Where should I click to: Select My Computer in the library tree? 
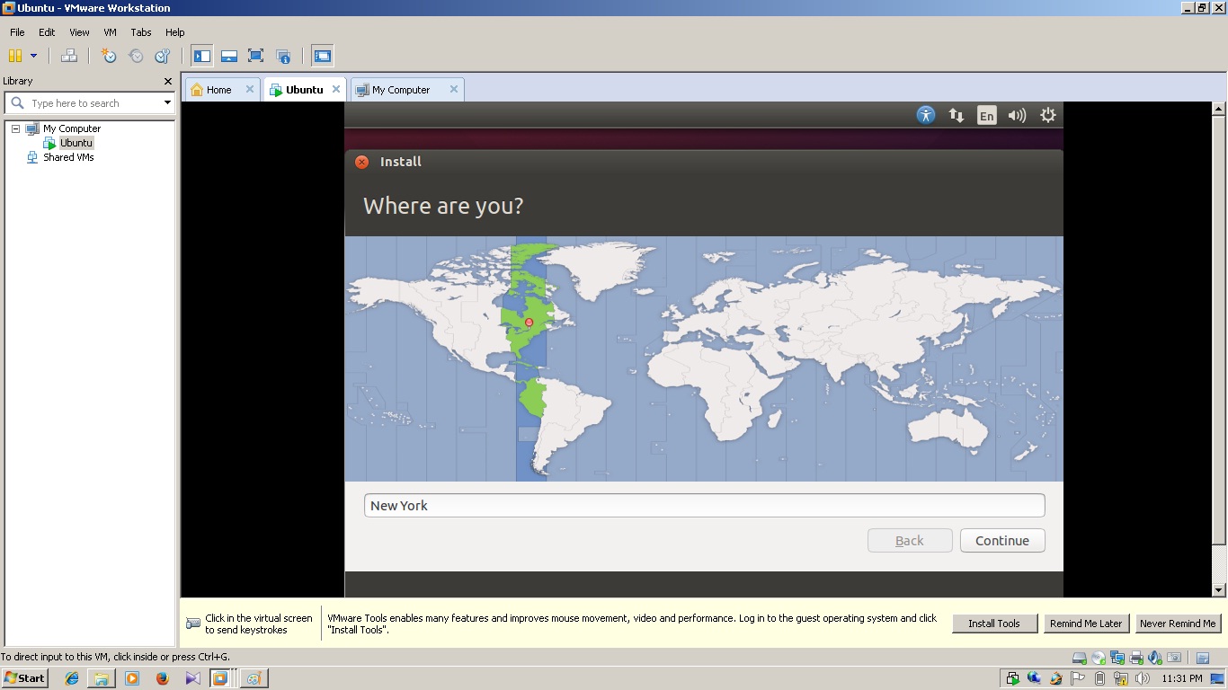tap(71, 128)
